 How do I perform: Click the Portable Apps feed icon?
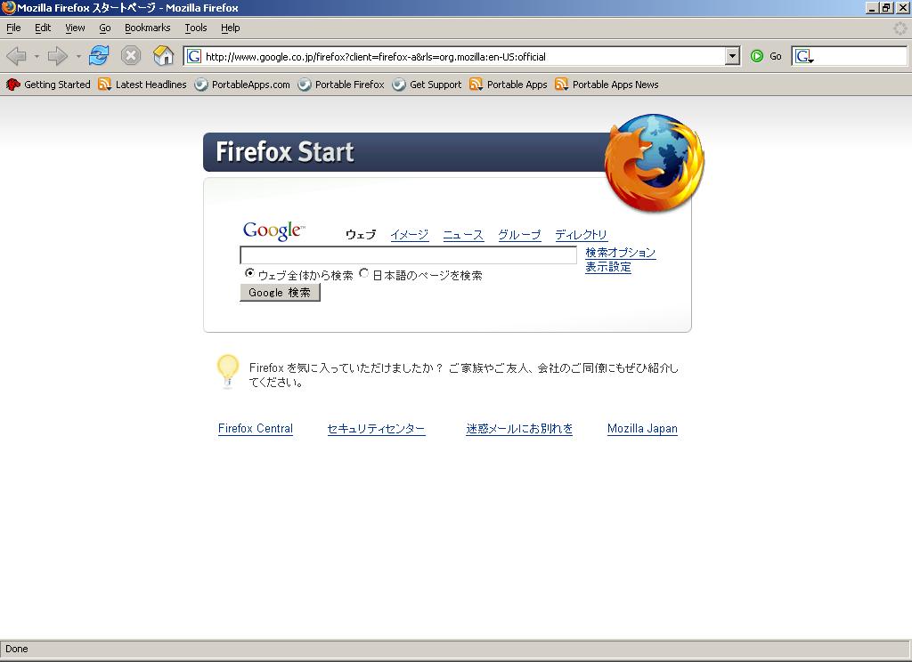coord(476,85)
